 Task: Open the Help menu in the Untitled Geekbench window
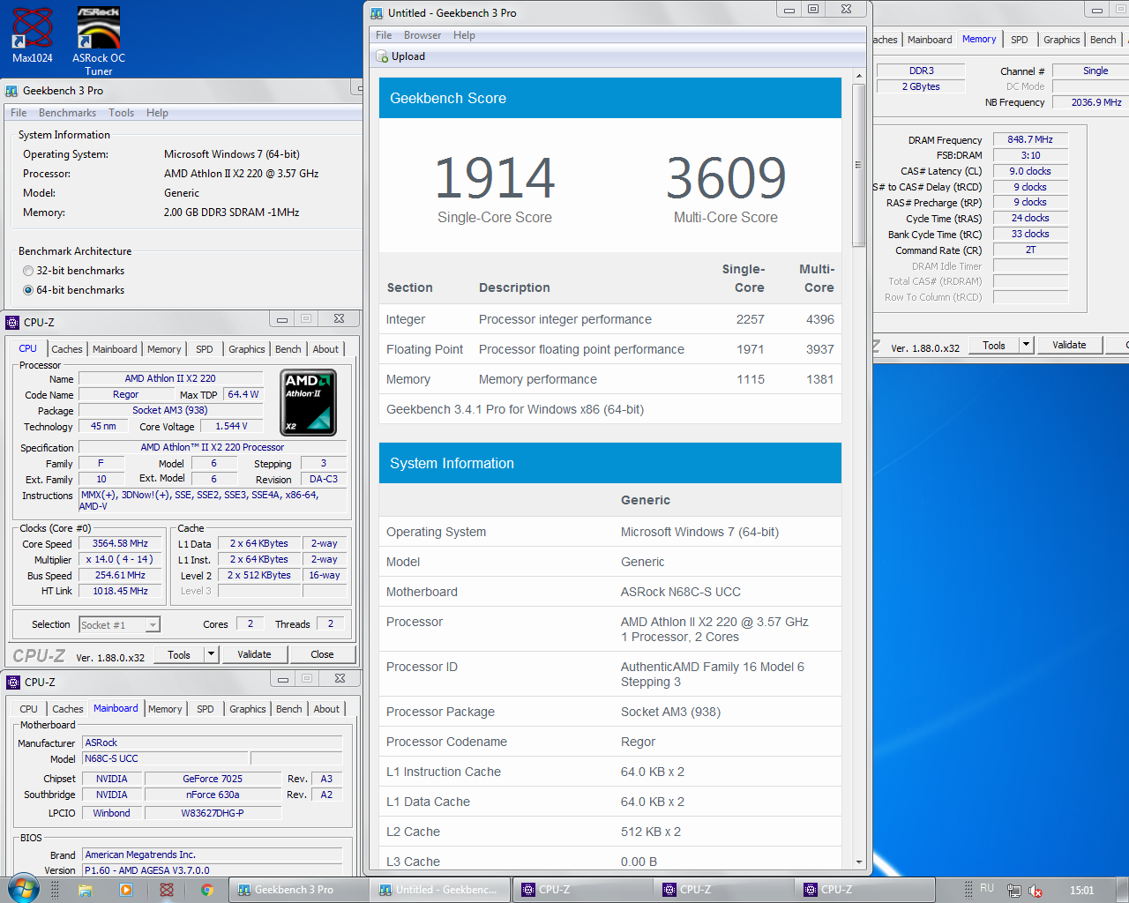(x=464, y=35)
